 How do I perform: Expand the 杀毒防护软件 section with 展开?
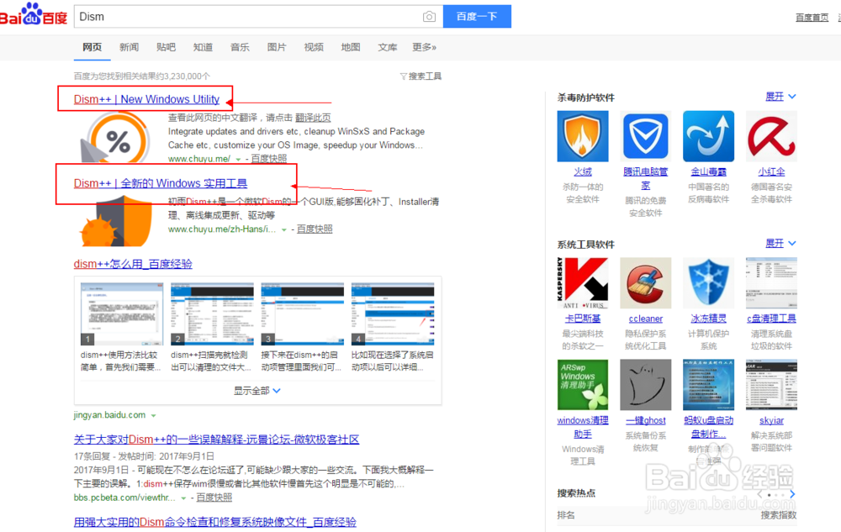point(780,97)
